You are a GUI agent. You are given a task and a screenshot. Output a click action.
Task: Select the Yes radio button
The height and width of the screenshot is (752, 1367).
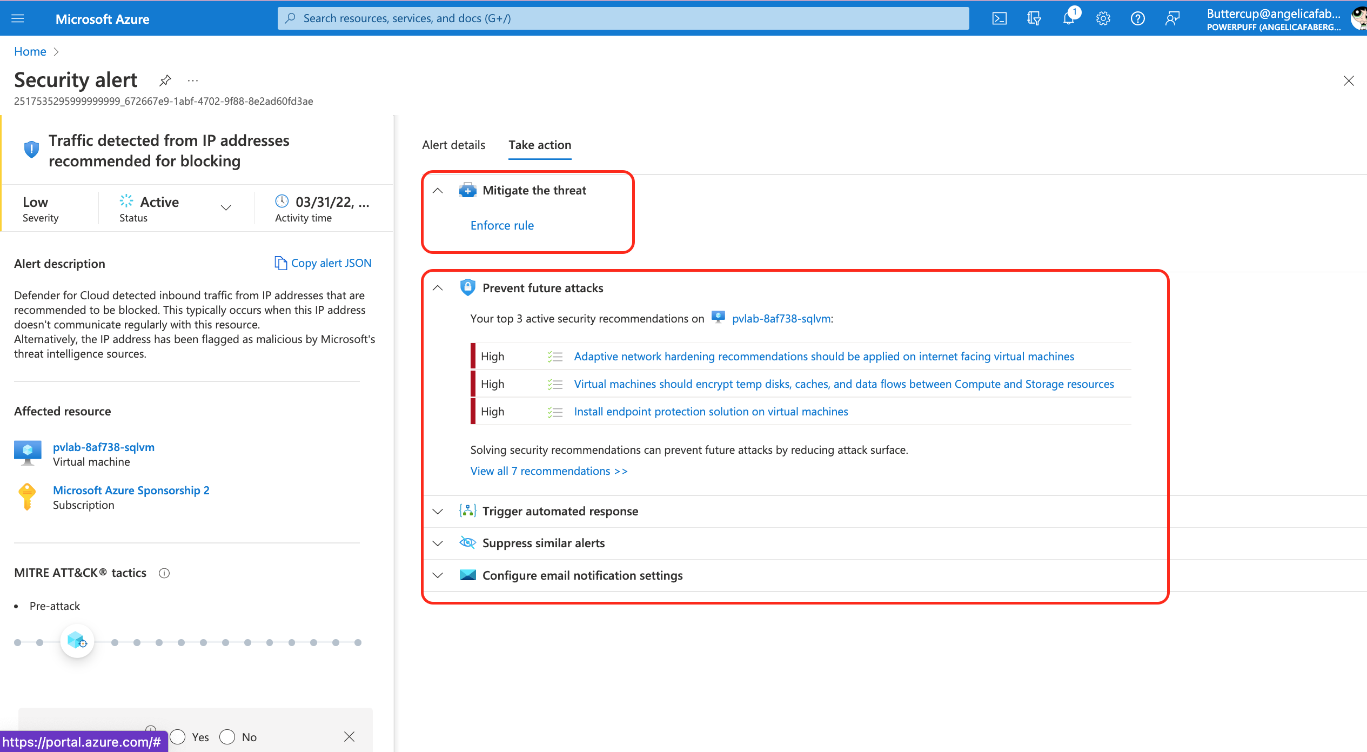[x=178, y=737]
